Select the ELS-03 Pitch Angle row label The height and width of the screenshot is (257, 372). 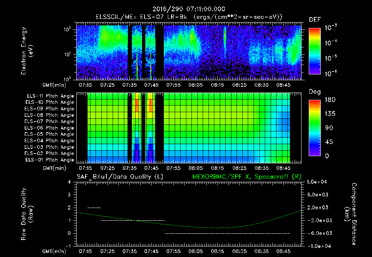pyautogui.click(x=49, y=147)
